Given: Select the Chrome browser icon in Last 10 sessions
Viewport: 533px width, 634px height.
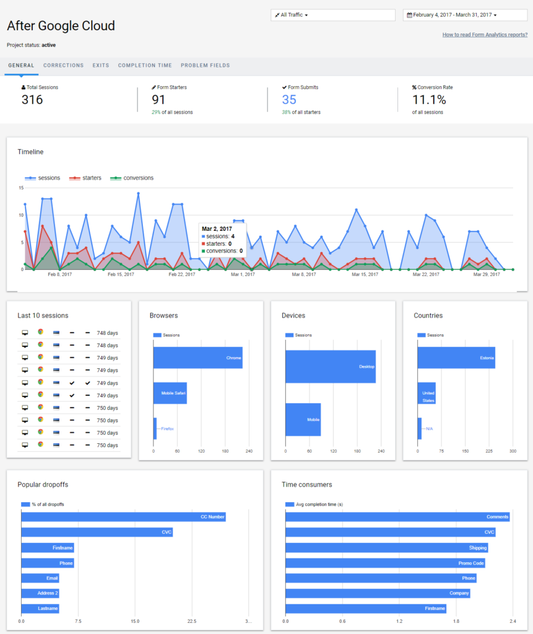Looking at the screenshot, I should tap(41, 332).
